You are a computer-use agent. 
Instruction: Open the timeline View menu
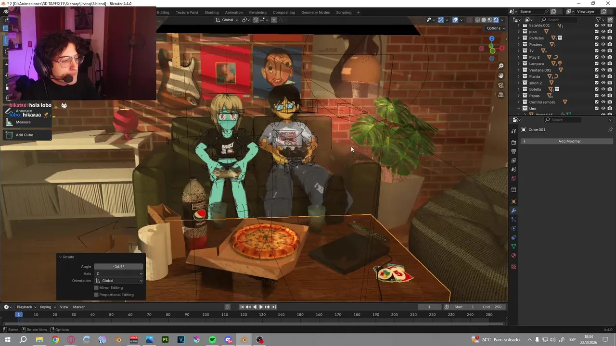point(64,307)
